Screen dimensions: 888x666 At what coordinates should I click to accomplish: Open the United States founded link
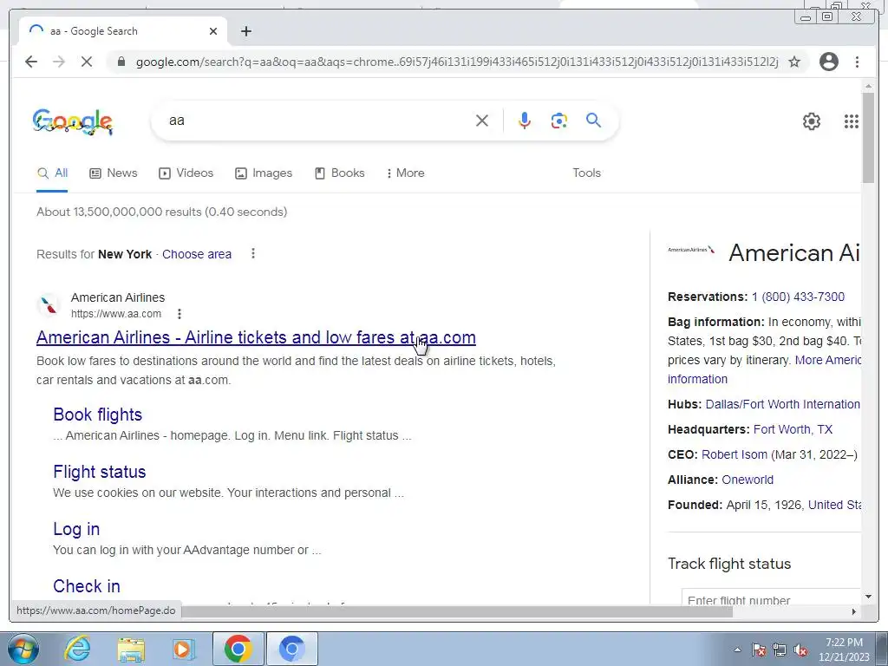coord(834,505)
